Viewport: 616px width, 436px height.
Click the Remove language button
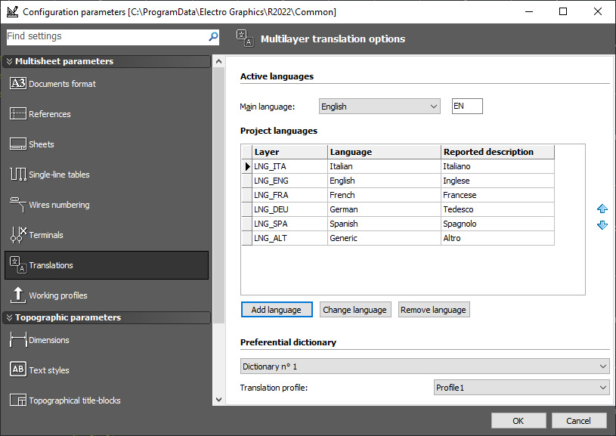tap(434, 310)
